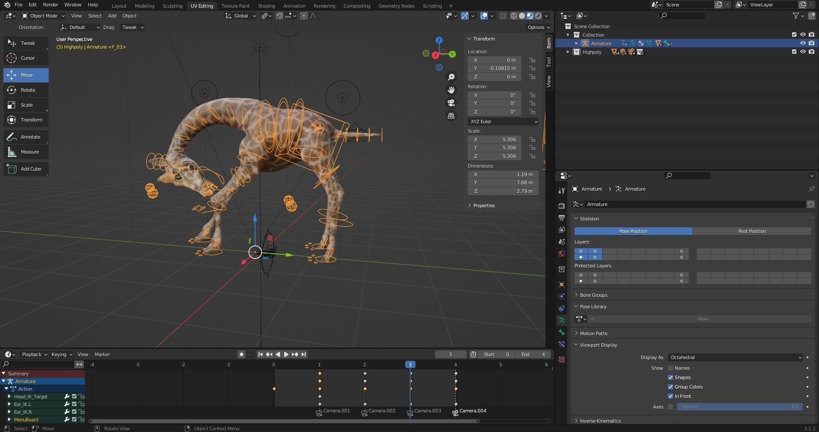Image resolution: width=819 pixels, height=432 pixels.
Task: Switch to the Sculpting workspace tab
Action: (172, 6)
